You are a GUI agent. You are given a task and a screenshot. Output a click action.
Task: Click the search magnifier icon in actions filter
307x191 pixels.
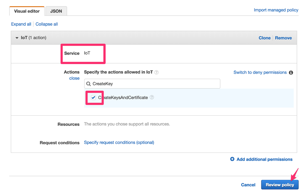pos(88,84)
